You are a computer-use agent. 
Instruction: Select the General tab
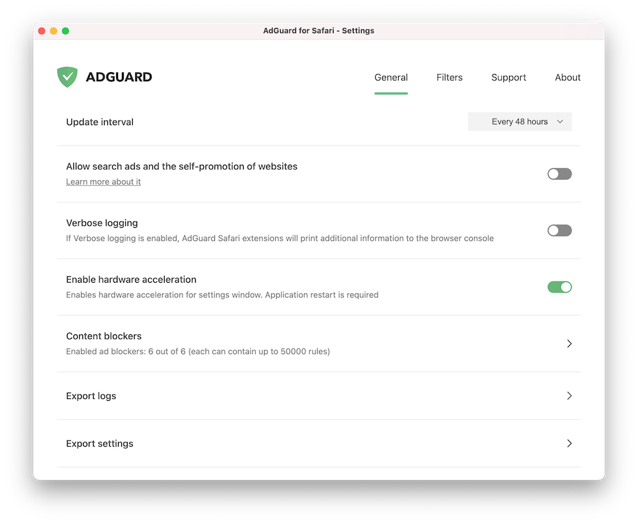pos(390,77)
